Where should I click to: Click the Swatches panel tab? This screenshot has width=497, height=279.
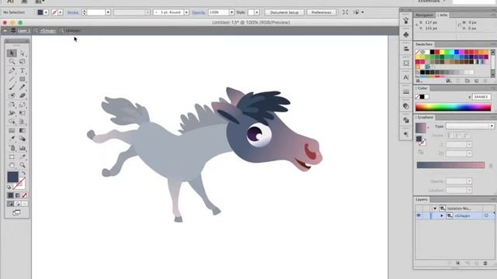coord(424,44)
